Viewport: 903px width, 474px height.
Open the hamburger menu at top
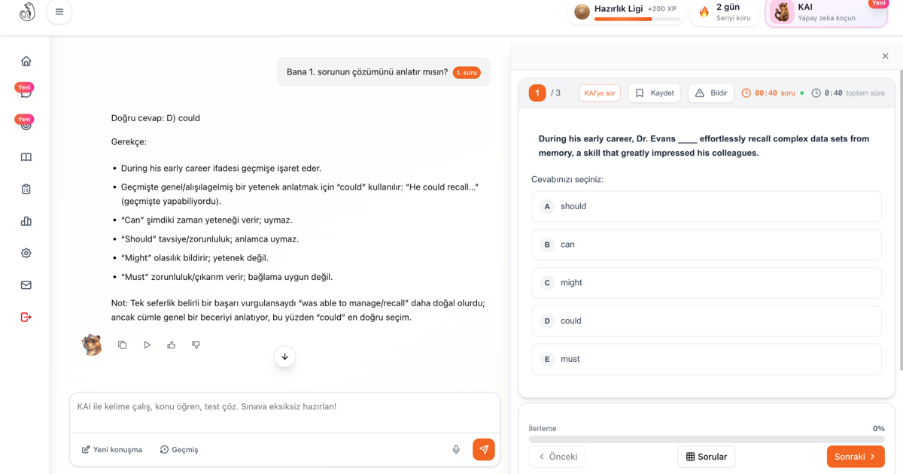[59, 12]
